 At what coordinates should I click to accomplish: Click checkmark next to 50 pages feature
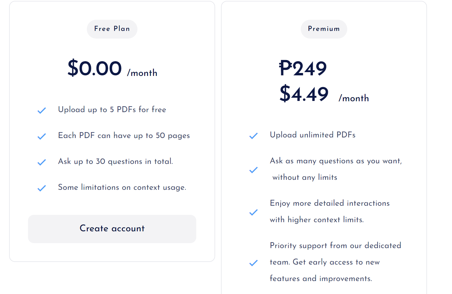pos(42,136)
